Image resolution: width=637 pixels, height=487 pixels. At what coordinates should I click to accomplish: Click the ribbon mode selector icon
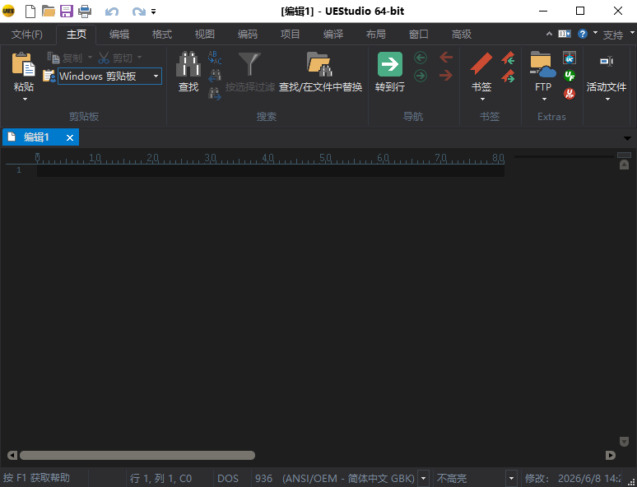(x=565, y=34)
